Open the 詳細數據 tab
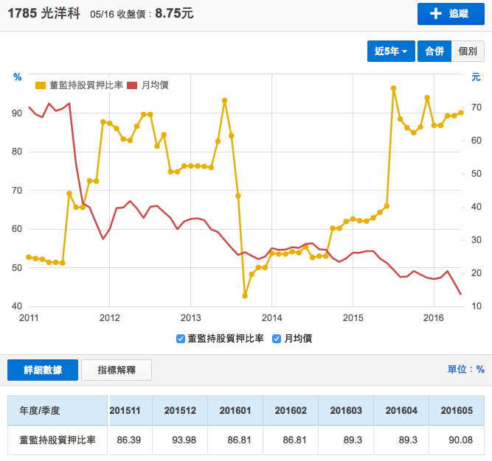 tap(42, 370)
